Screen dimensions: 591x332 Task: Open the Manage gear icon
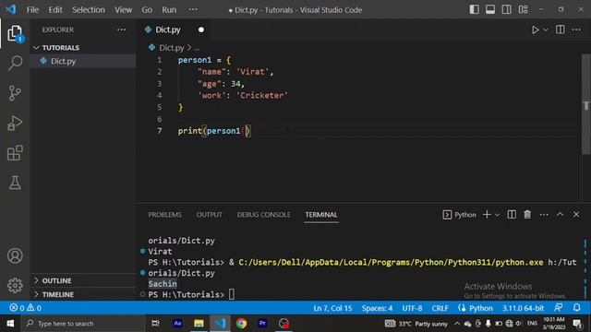[x=15, y=285]
